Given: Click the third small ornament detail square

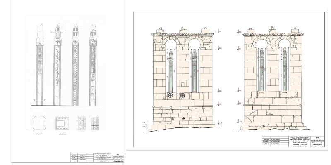Looking at the screenshot, I should (x=81, y=124).
